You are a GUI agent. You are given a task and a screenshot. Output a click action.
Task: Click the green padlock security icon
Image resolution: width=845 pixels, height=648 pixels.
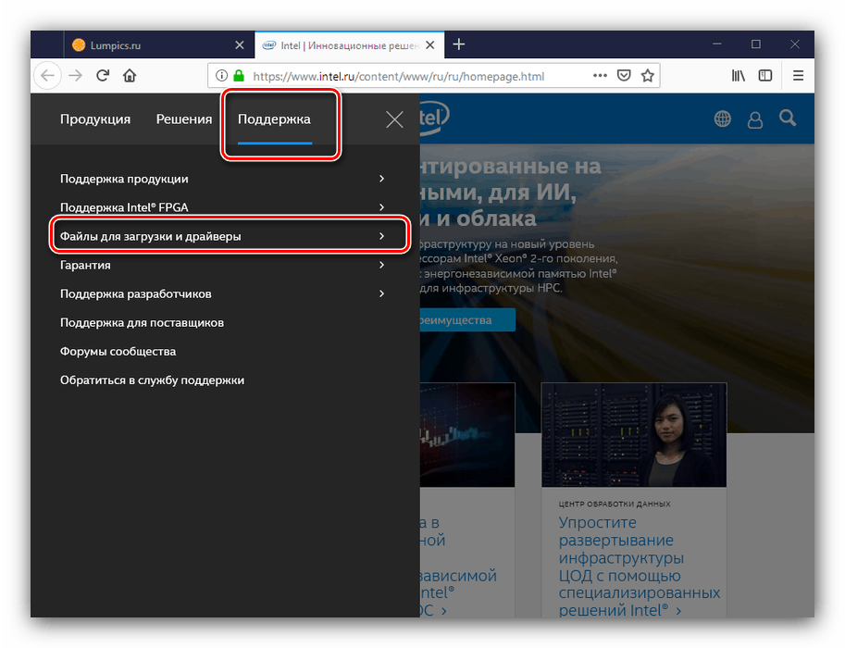238,76
